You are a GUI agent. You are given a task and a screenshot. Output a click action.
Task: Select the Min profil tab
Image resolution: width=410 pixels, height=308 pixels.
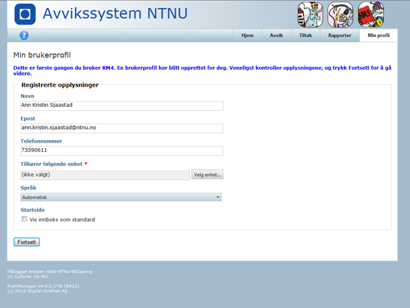(379, 36)
